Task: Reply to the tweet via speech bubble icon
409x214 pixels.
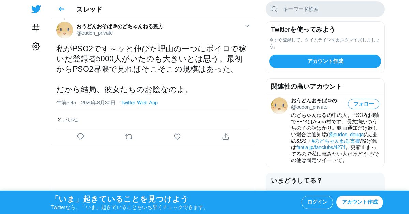Action: (80, 137)
